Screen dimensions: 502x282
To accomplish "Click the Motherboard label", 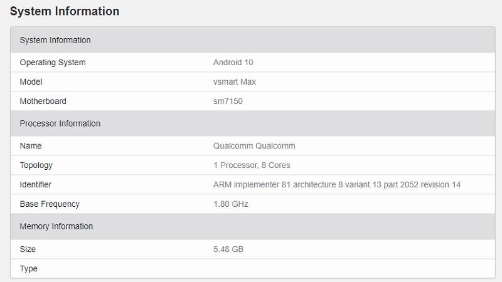I will click(43, 101).
